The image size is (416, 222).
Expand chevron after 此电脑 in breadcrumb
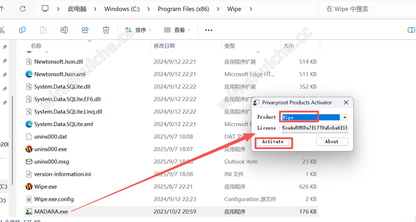[x=95, y=9]
